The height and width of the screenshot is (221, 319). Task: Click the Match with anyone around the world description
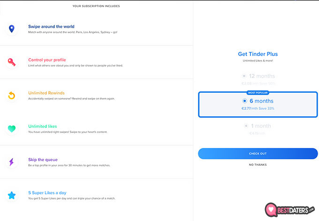coord(73,32)
